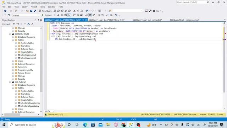Open the File menu
Viewport: 227px width, 128px height.
pyautogui.click(x=3, y=7)
